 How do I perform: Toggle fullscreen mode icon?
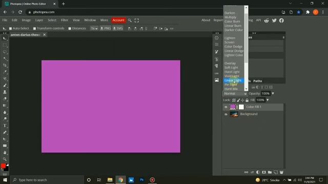(x=137, y=20)
